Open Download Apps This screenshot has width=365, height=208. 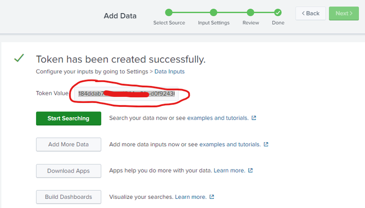click(x=68, y=171)
